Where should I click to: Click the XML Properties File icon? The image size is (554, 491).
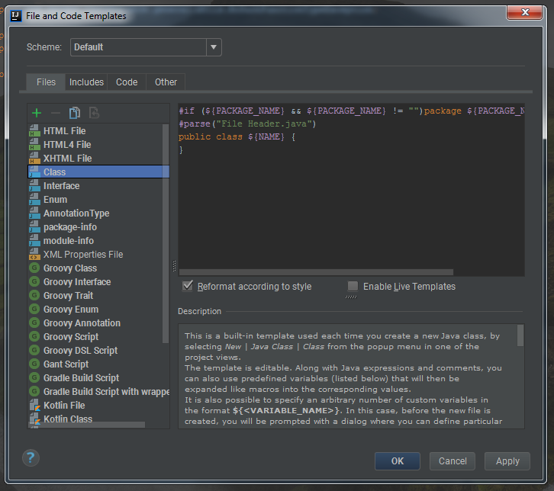coord(34,254)
